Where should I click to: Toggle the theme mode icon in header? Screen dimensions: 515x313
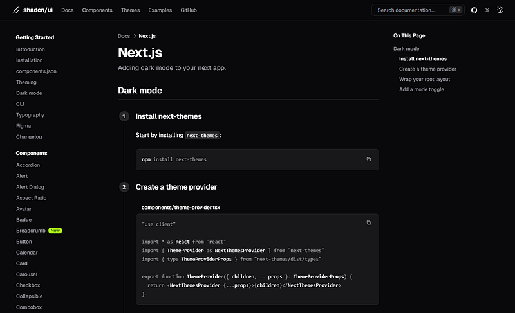click(x=500, y=10)
